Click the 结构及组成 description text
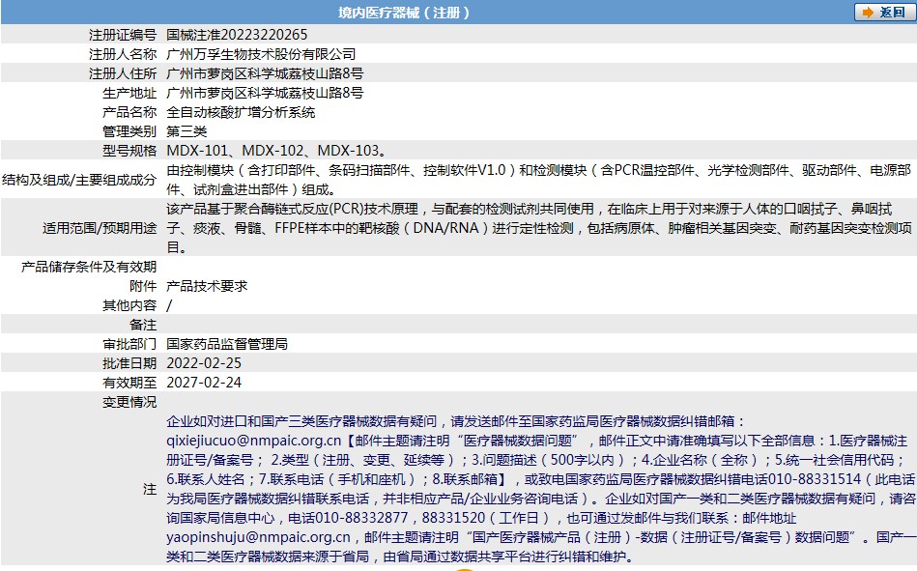This screenshot has width=917, height=571. point(538,180)
